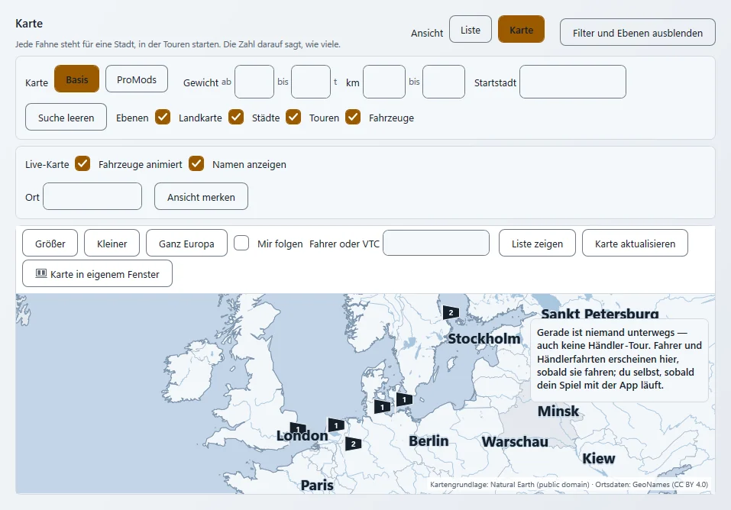The width and height of the screenshot is (731, 510).
Task: Toggle the Landkarte layer checkbox
Action: click(x=163, y=117)
